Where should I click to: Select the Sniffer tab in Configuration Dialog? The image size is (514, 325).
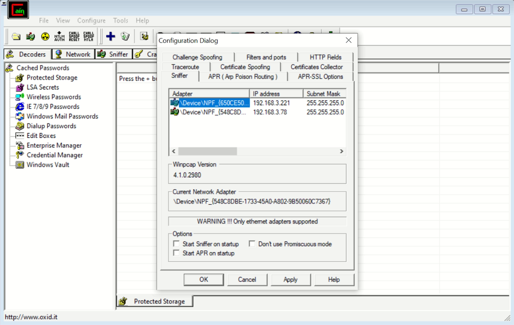(180, 76)
